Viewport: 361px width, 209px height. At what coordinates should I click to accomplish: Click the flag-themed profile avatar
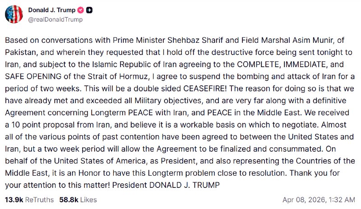(14, 14)
